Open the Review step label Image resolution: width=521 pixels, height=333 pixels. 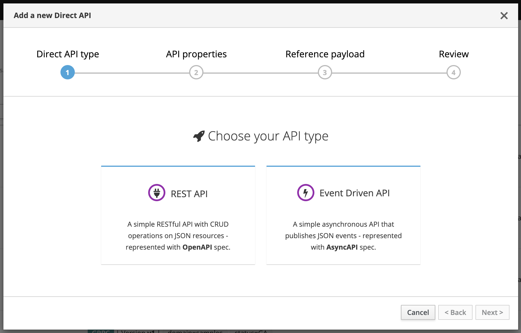click(454, 54)
